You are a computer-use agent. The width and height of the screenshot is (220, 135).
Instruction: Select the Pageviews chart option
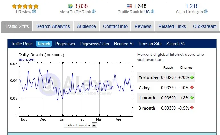click(x=65, y=44)
